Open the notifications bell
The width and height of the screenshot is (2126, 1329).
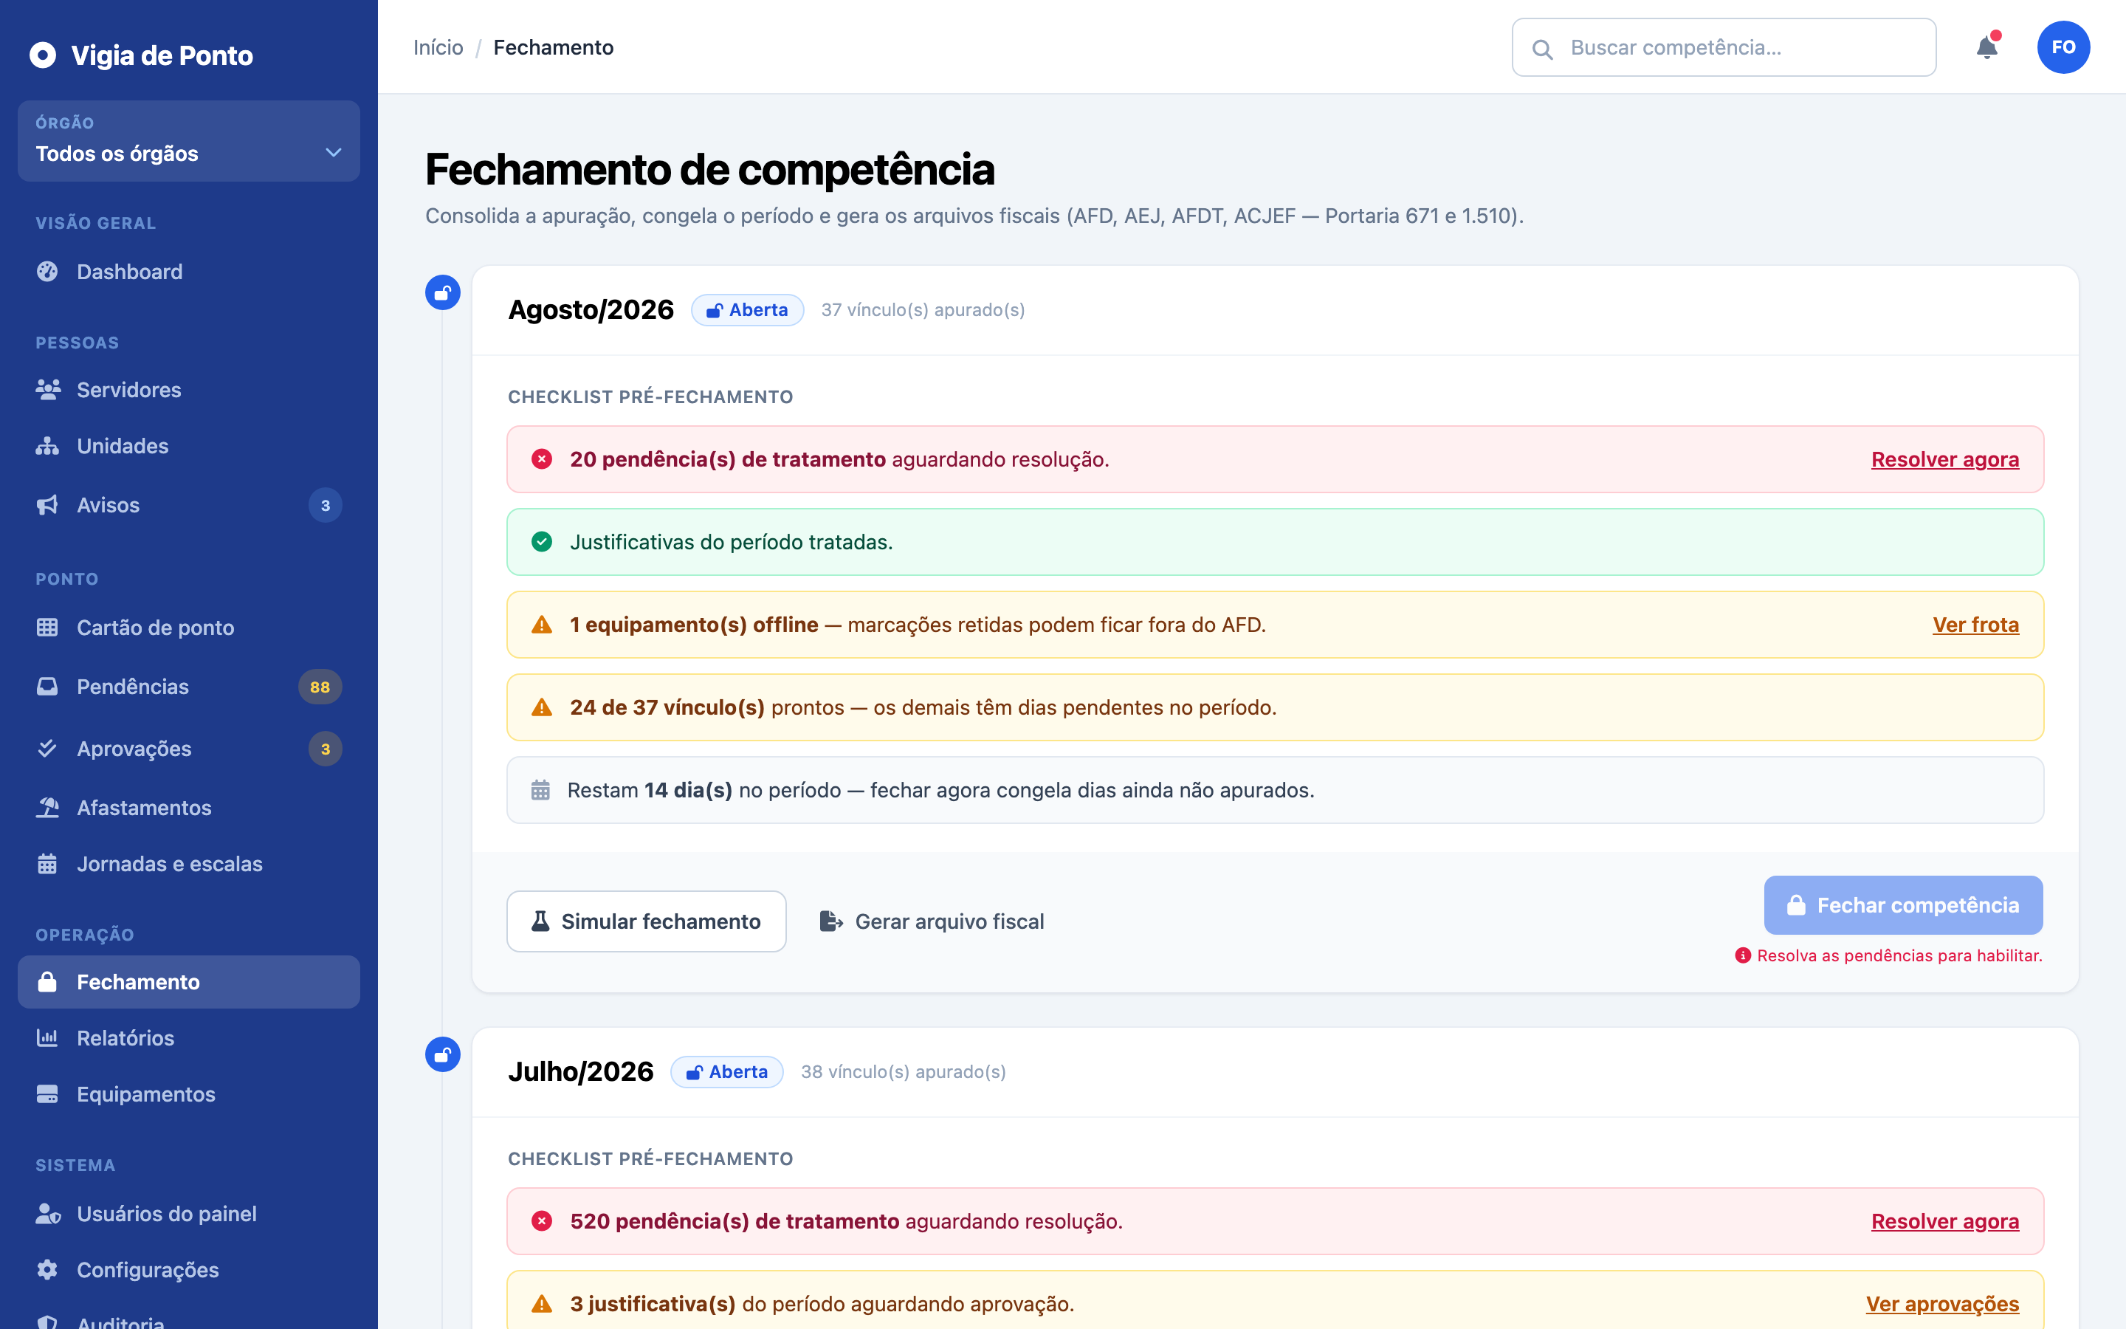coord(1986,47)
